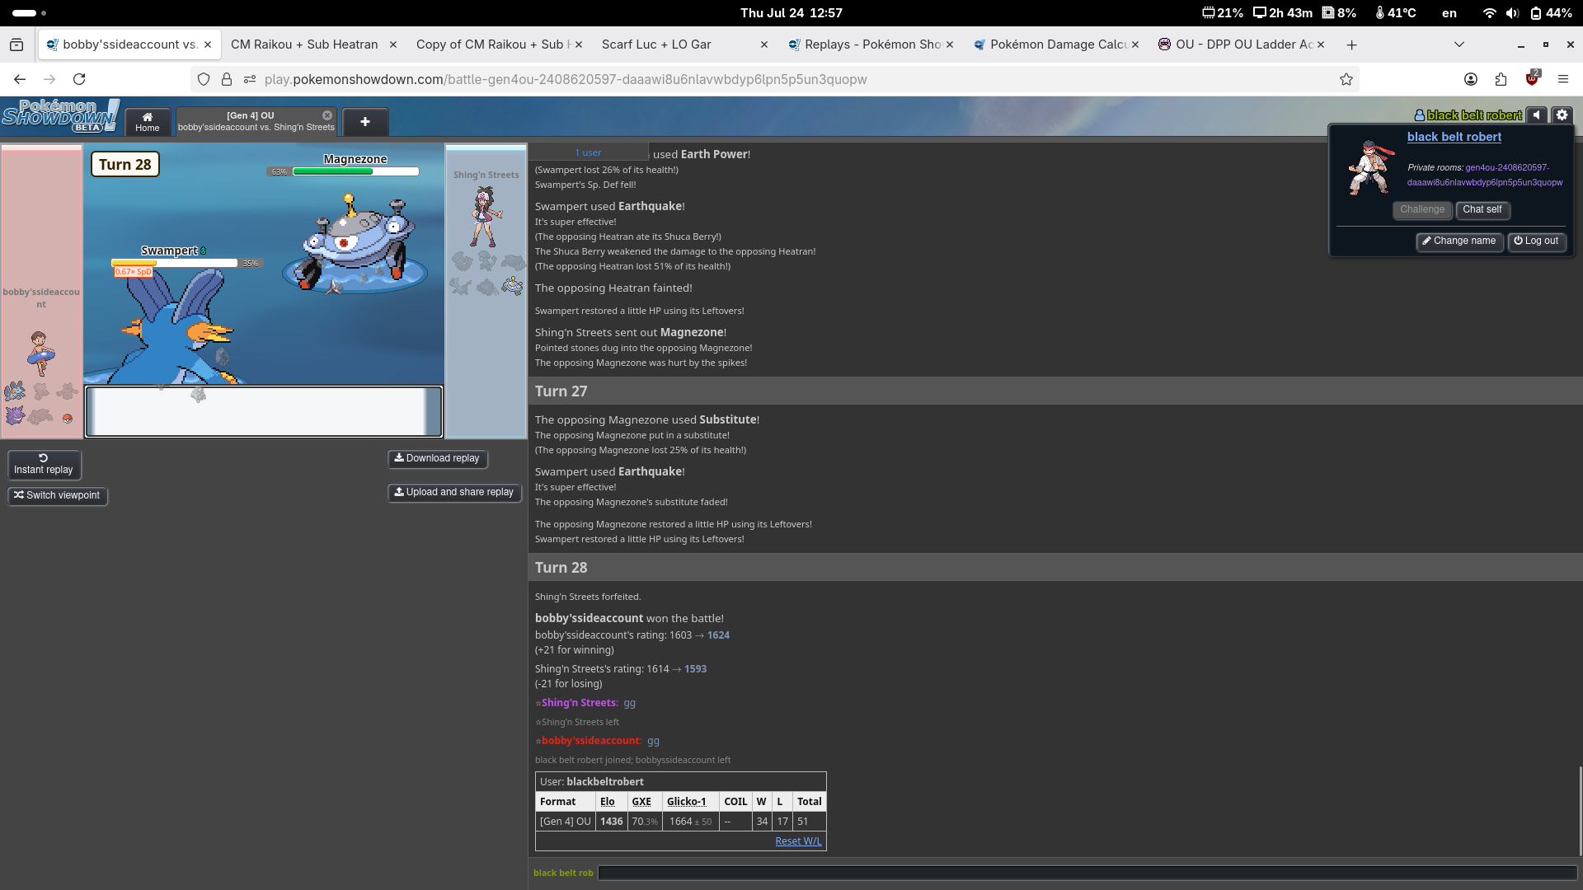Click Swampert's 0.67× SpD status badge

click(x=133, y=271)
